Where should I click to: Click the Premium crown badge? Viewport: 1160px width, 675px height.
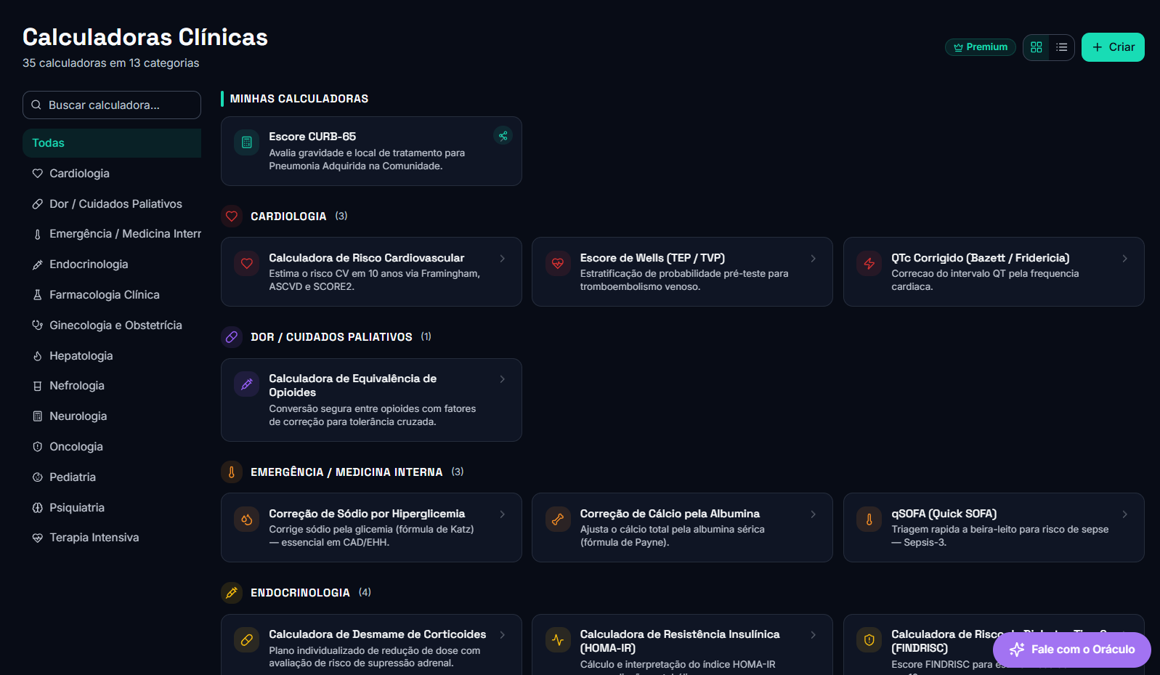(981, 47)
